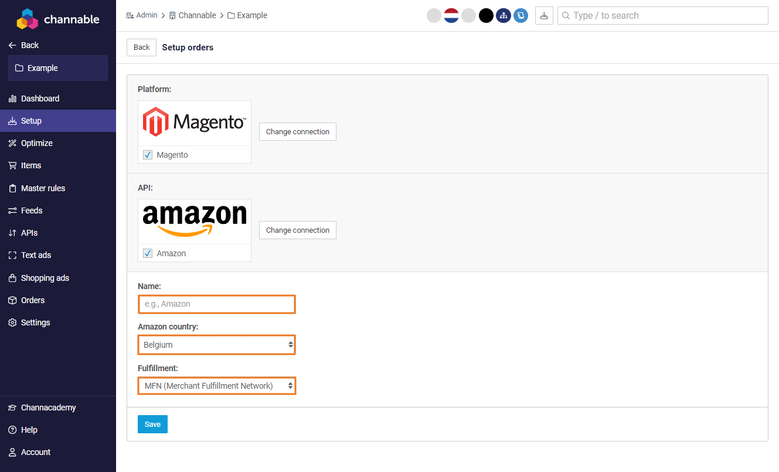Click the Channable logo
This screenshot has width=779, height=472.
[x=57, y=19]
